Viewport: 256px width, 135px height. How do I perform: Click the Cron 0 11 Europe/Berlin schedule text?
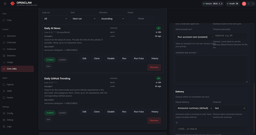[57, 32]
